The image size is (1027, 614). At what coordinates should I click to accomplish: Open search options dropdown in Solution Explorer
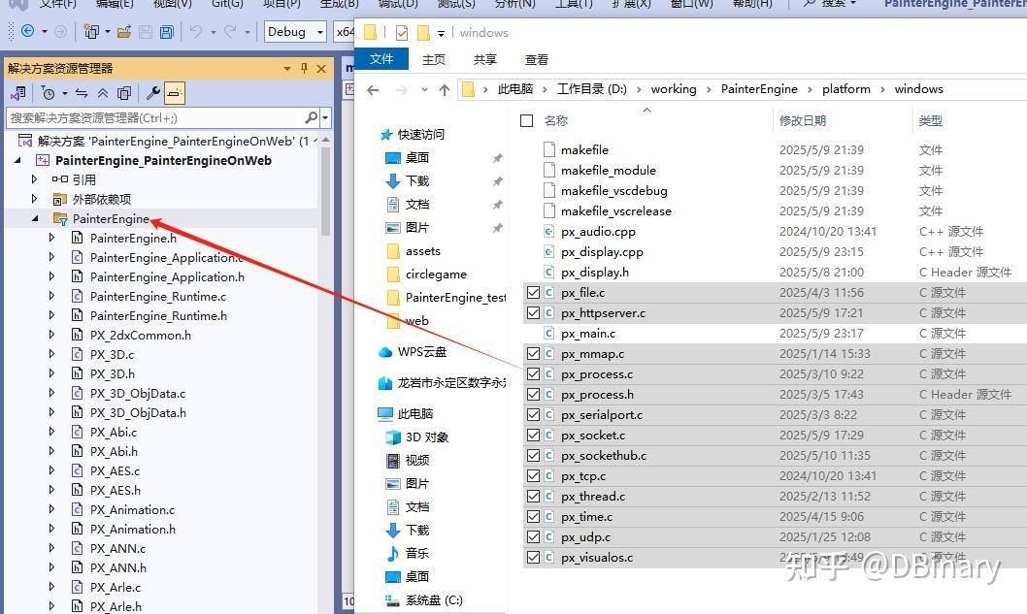pyautogui.click(x=325, y=117)
